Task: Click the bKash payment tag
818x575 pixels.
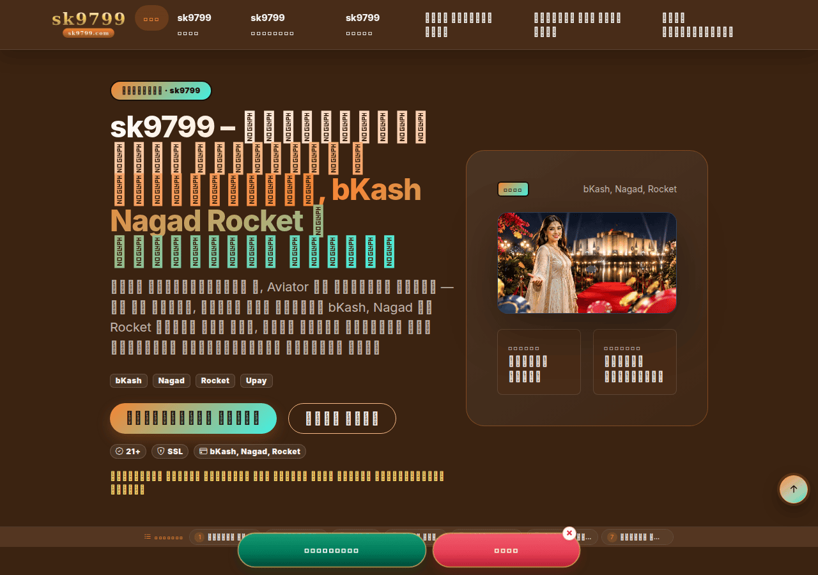Action: (x=128, y=381)
